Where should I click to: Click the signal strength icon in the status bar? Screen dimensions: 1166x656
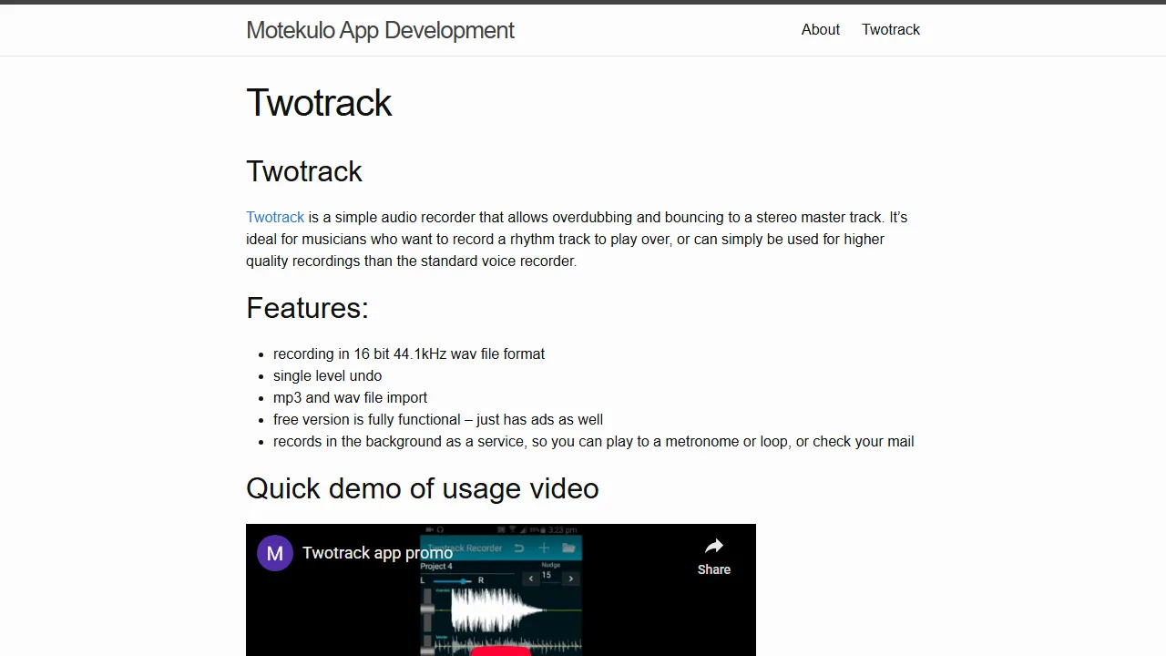523,530
